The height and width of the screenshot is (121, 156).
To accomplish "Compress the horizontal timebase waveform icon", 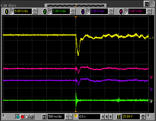I will 67,116.
